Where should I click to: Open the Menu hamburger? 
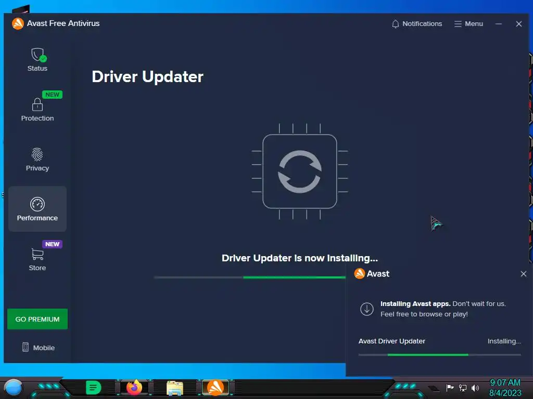(x=468, y=24)
